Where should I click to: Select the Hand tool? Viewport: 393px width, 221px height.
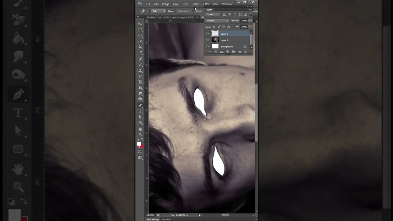[x=140, y=129]
